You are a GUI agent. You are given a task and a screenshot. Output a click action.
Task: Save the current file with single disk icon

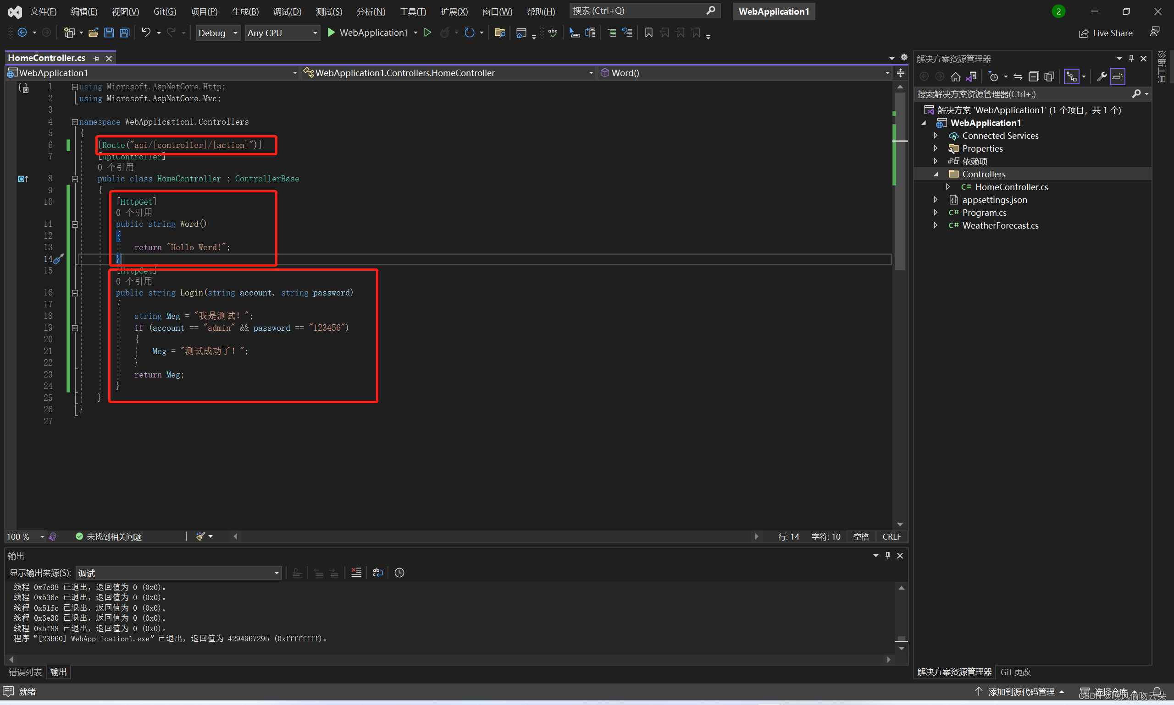click(x=109, y=33)
